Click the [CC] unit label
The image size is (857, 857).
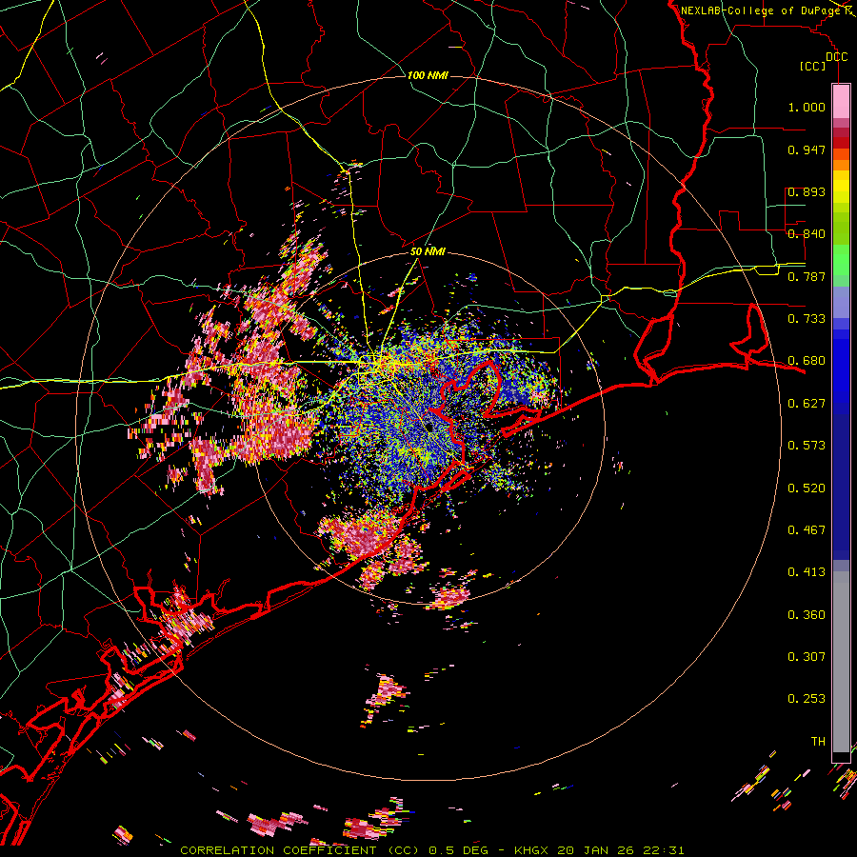pyautogui.click(x=813, y=66)
